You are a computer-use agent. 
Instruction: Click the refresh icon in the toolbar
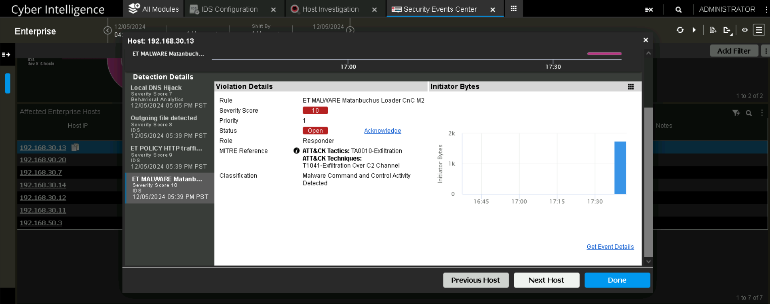coord(680,30)
